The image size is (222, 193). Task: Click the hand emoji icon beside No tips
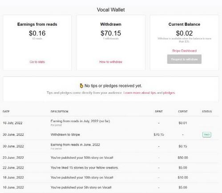tap(81, 86)
